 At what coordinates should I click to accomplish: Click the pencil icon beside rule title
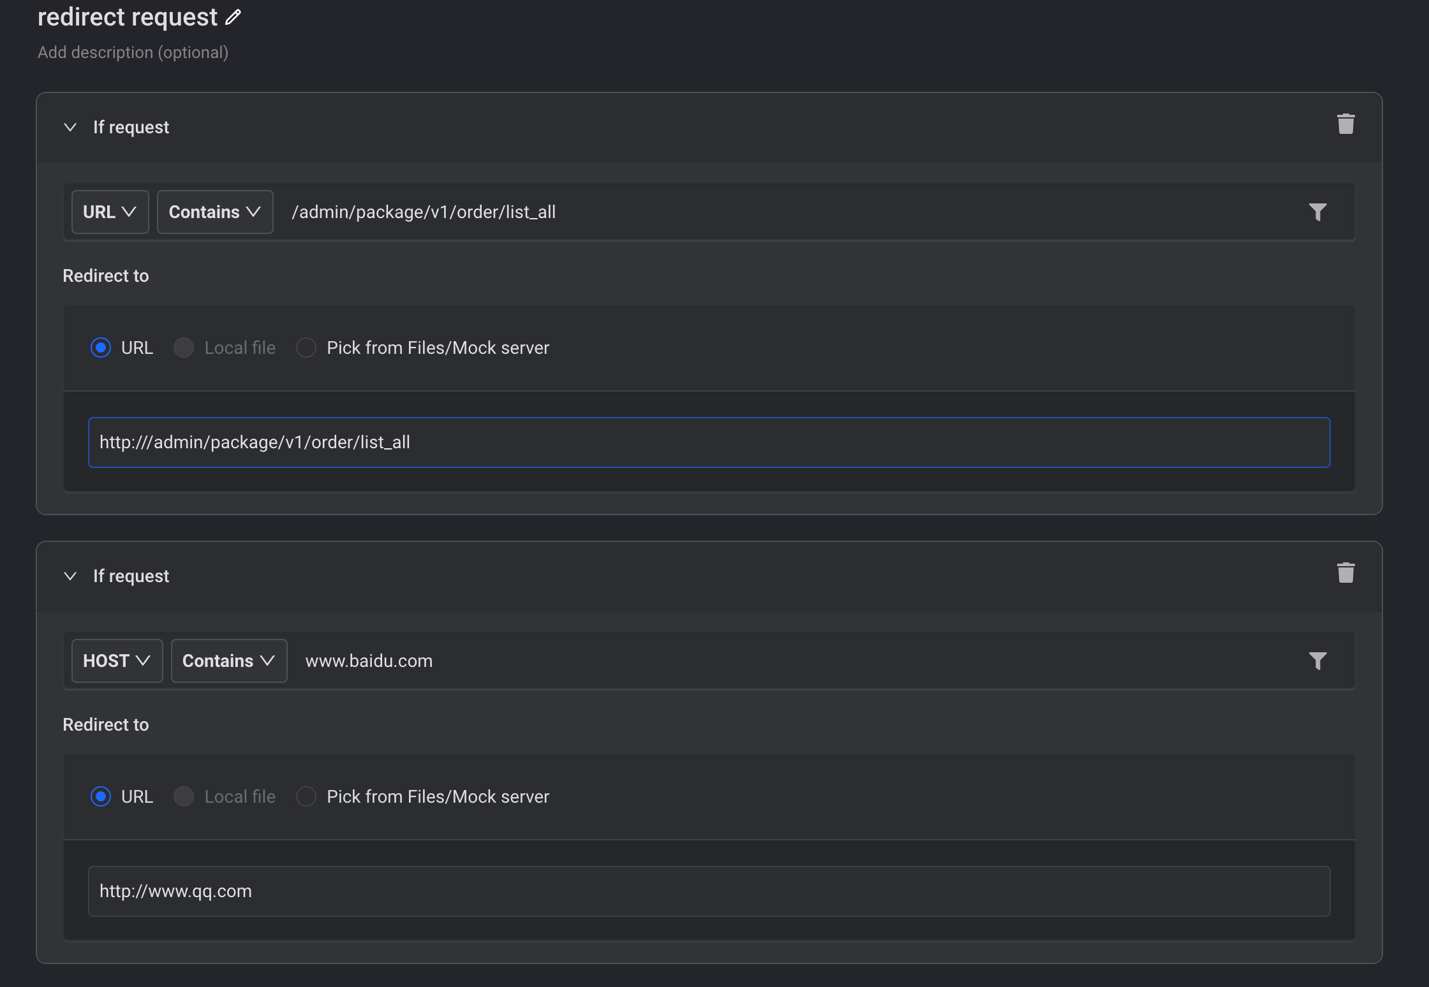pyautogui.click(x=233, y=17)
